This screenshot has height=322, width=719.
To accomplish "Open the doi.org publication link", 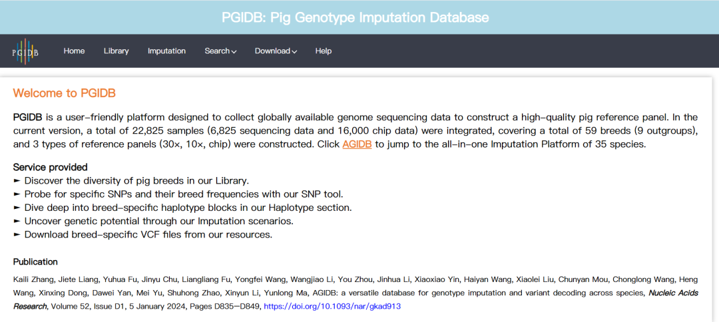I will click(332, 307).
